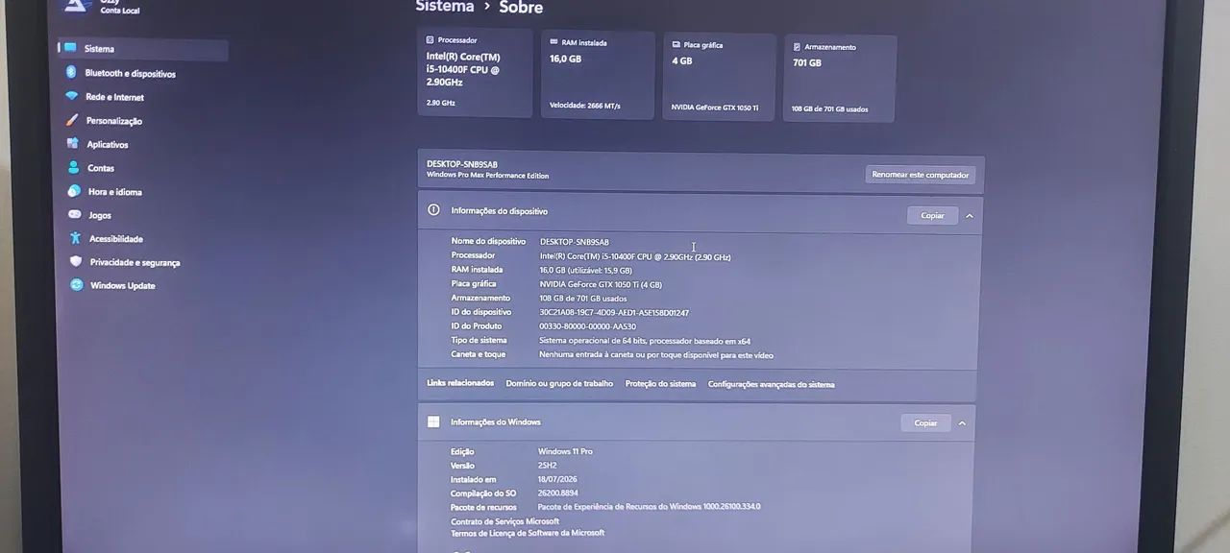The height and width of the screenshot is (553, 1230).
Task: Open the Armazenamento 701 GB card
Action: pos(840,79)
